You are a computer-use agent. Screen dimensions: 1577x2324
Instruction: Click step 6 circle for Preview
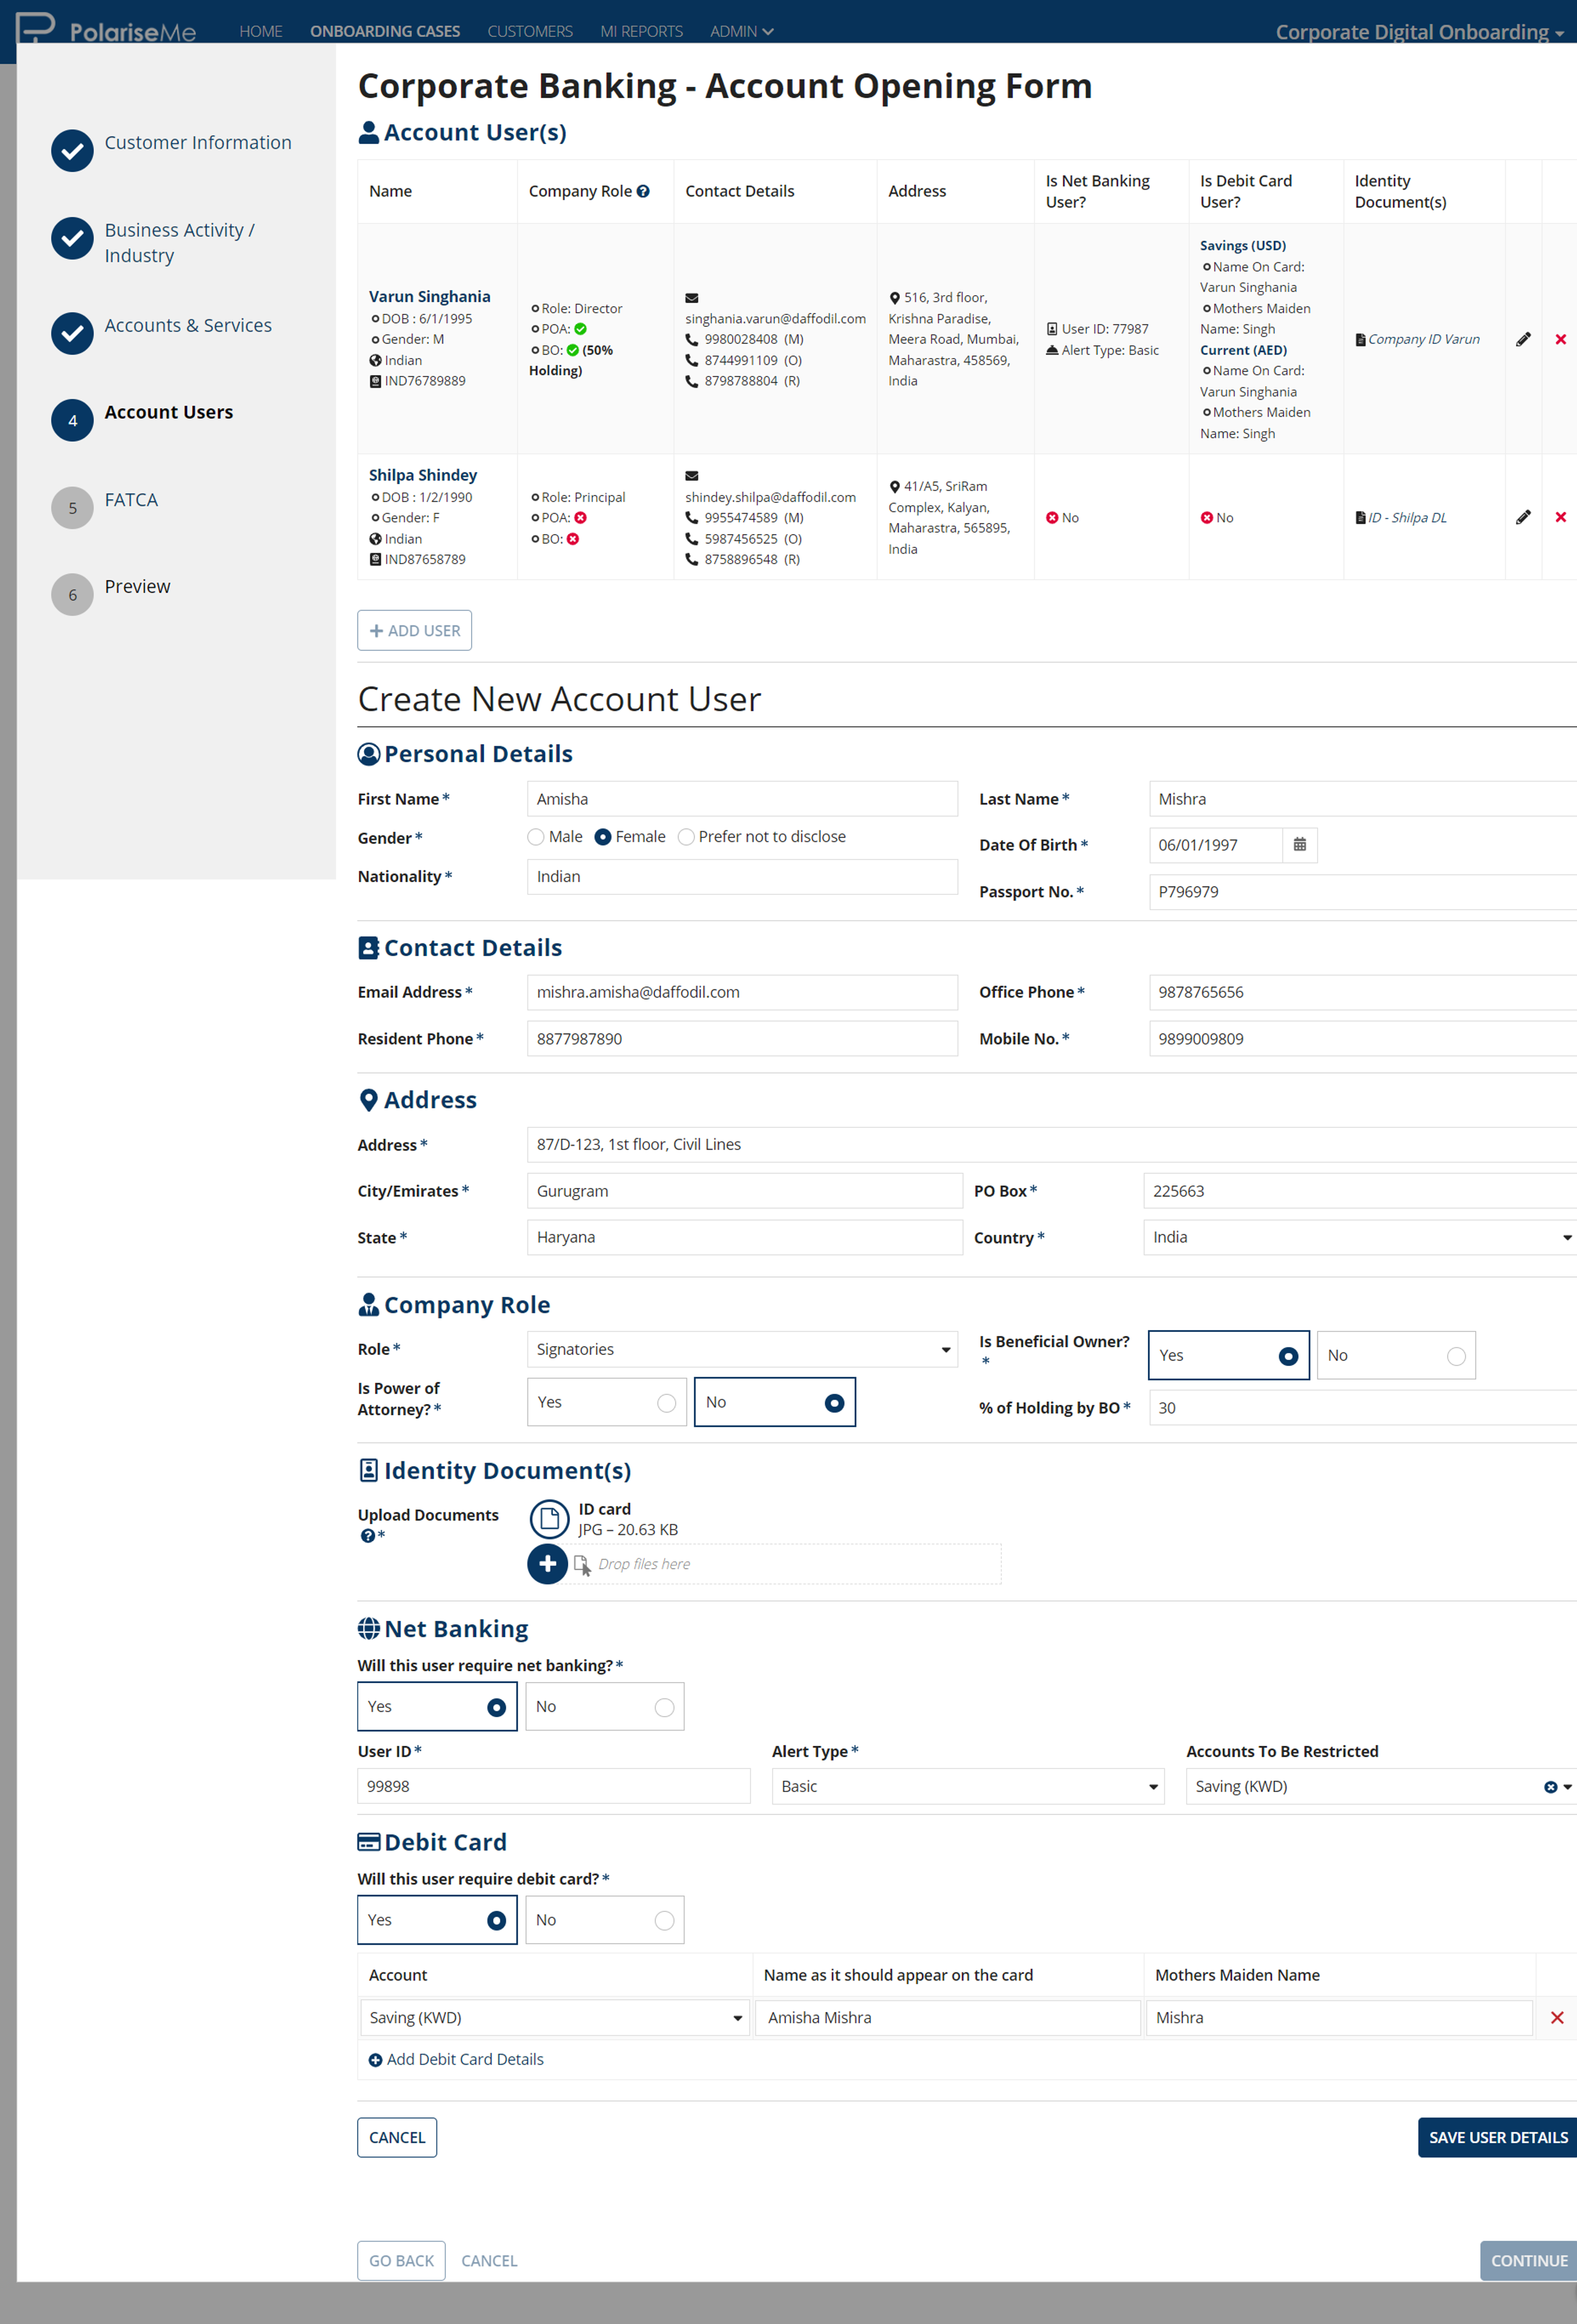click(x=72, y=595)
